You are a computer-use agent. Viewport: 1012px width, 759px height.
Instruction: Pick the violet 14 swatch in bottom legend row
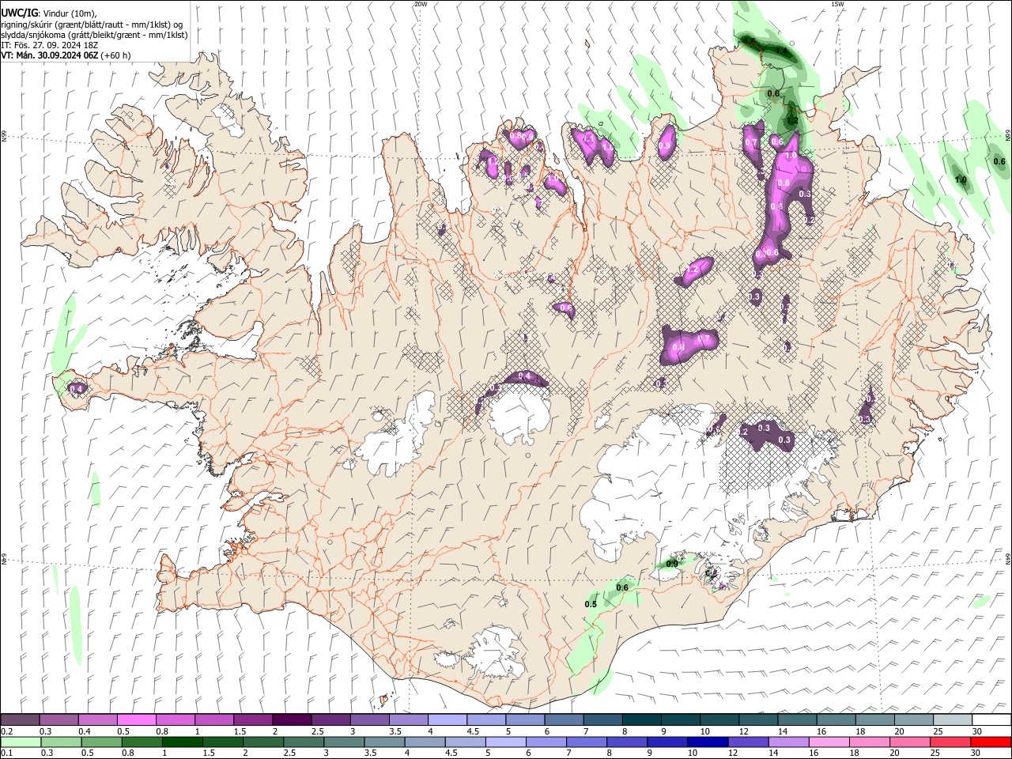[787, 742]
